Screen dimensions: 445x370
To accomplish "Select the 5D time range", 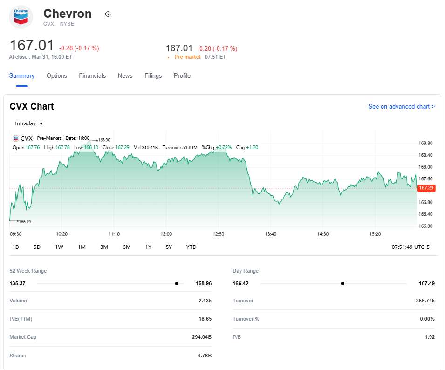I will (x=37, y=247).
